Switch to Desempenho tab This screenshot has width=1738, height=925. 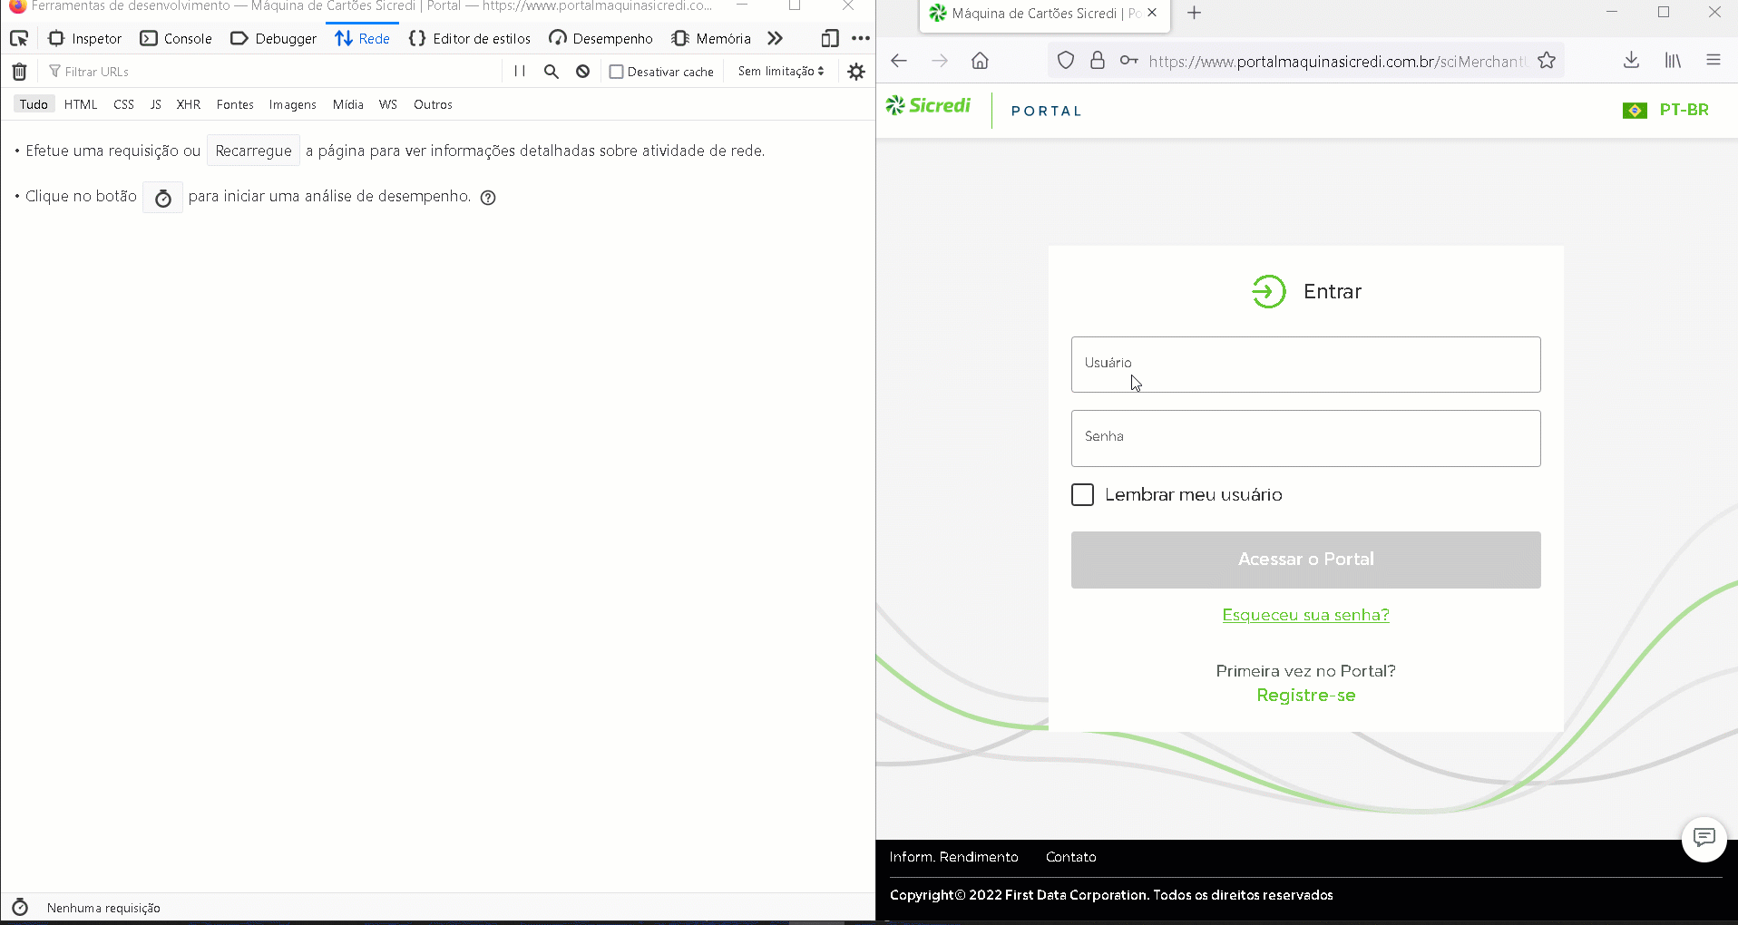pos(600,39)
